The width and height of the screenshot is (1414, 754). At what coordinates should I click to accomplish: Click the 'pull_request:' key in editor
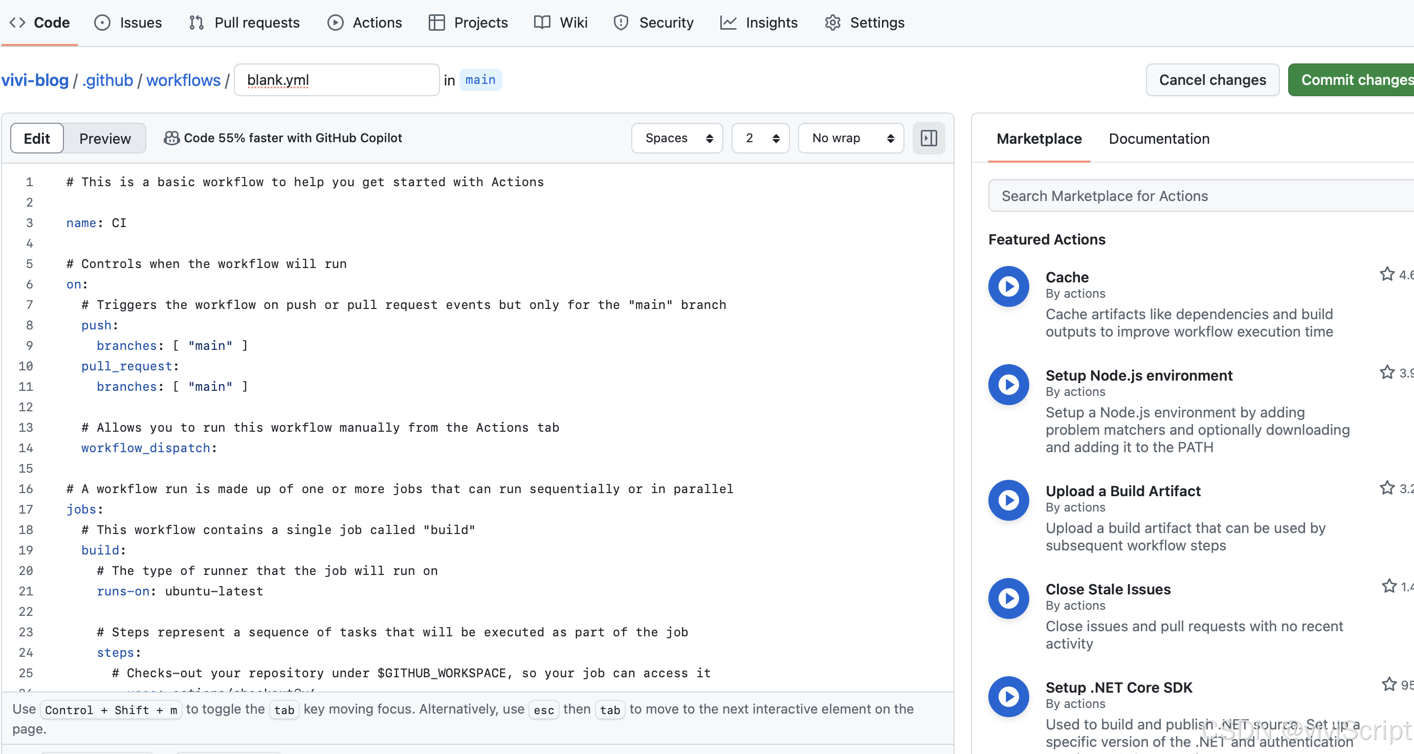129,366
